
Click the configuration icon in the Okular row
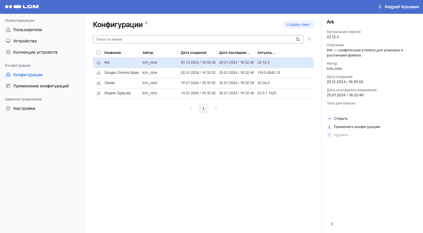(99, 83)
